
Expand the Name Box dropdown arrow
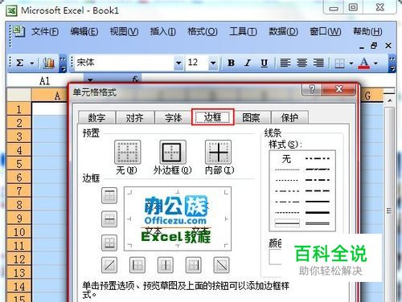coord(90,80)
